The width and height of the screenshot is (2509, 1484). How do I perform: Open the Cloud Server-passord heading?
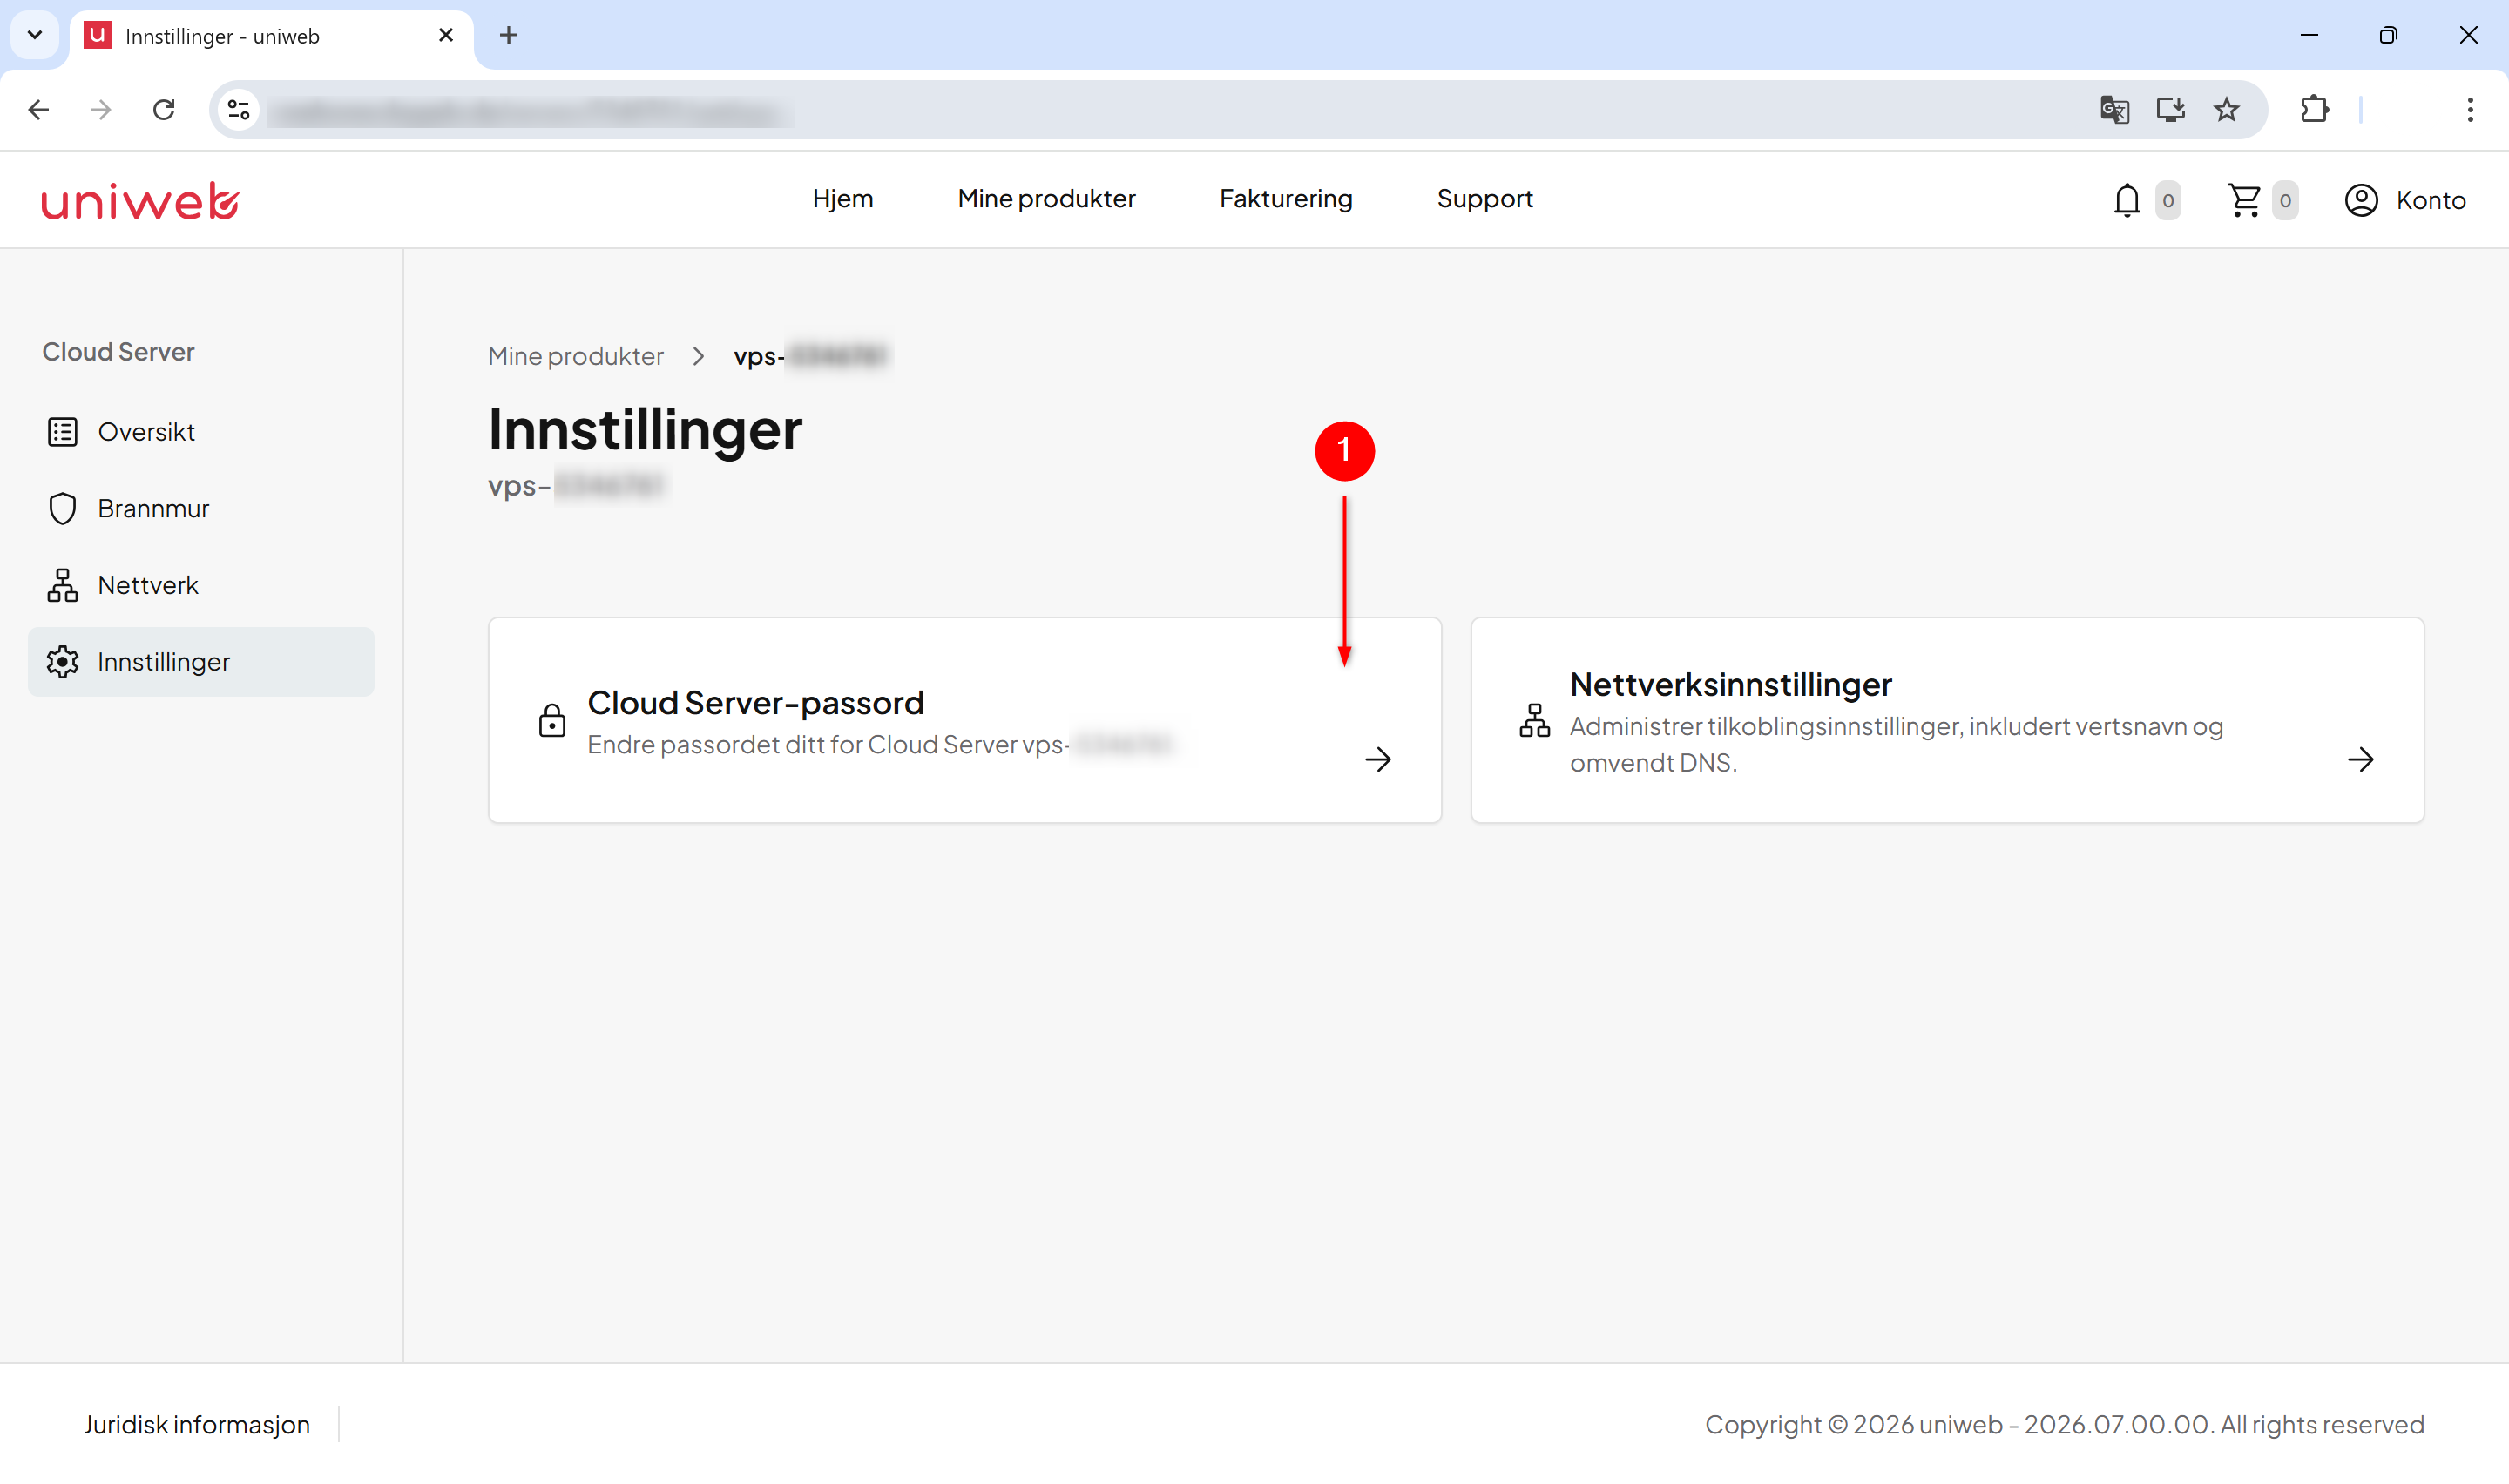tap(755, 703)
